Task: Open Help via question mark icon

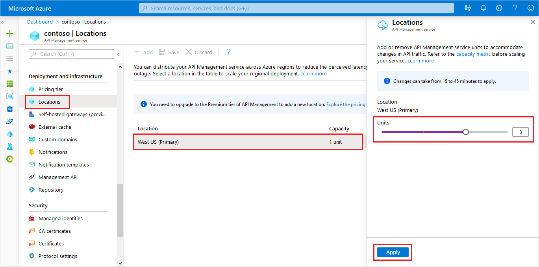Action: 514,8
